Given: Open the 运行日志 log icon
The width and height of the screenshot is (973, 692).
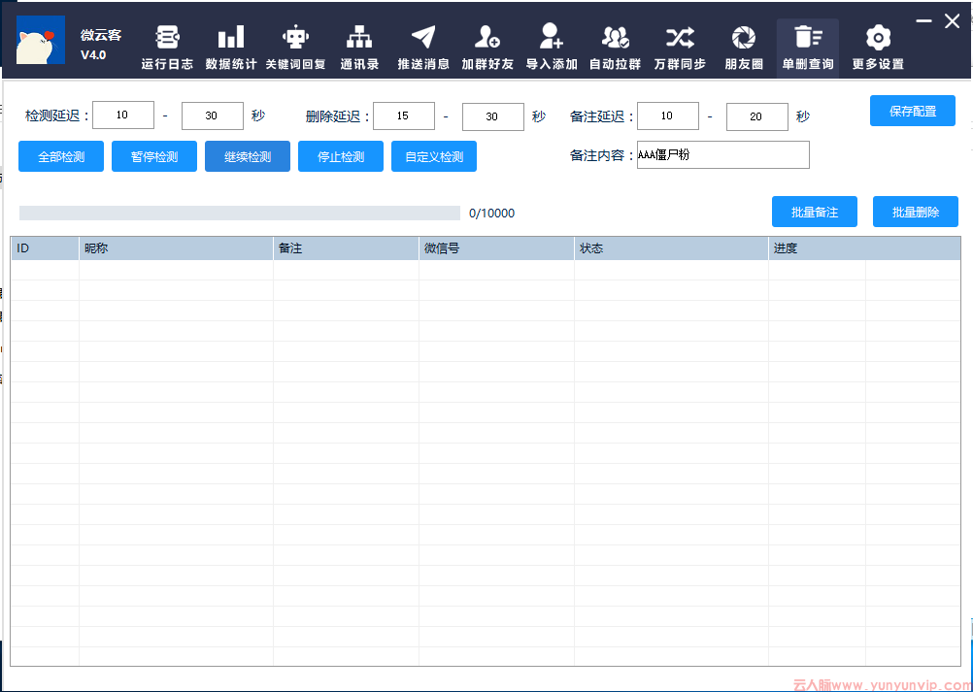Looking at the screenshot, I should pyautogui.click(x=167, y=38).
